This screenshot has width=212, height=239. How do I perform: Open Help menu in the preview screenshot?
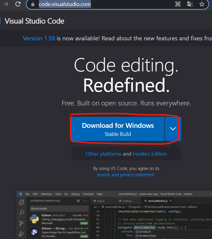pyautogui.click(x=100, y=194)
